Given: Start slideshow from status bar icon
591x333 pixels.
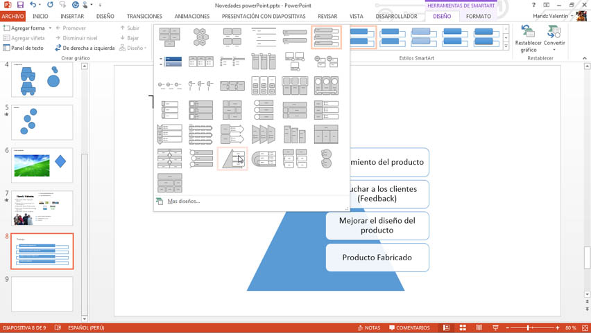Looking at the screenshot, I should [x=495, y=327].
